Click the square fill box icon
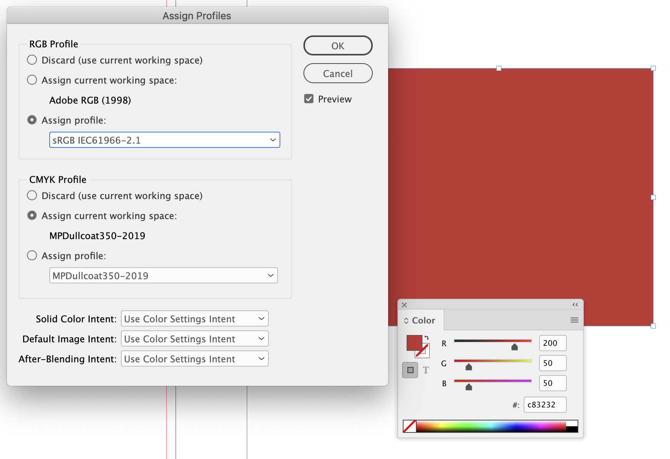 pyautogui.click(x=410, y=370)
